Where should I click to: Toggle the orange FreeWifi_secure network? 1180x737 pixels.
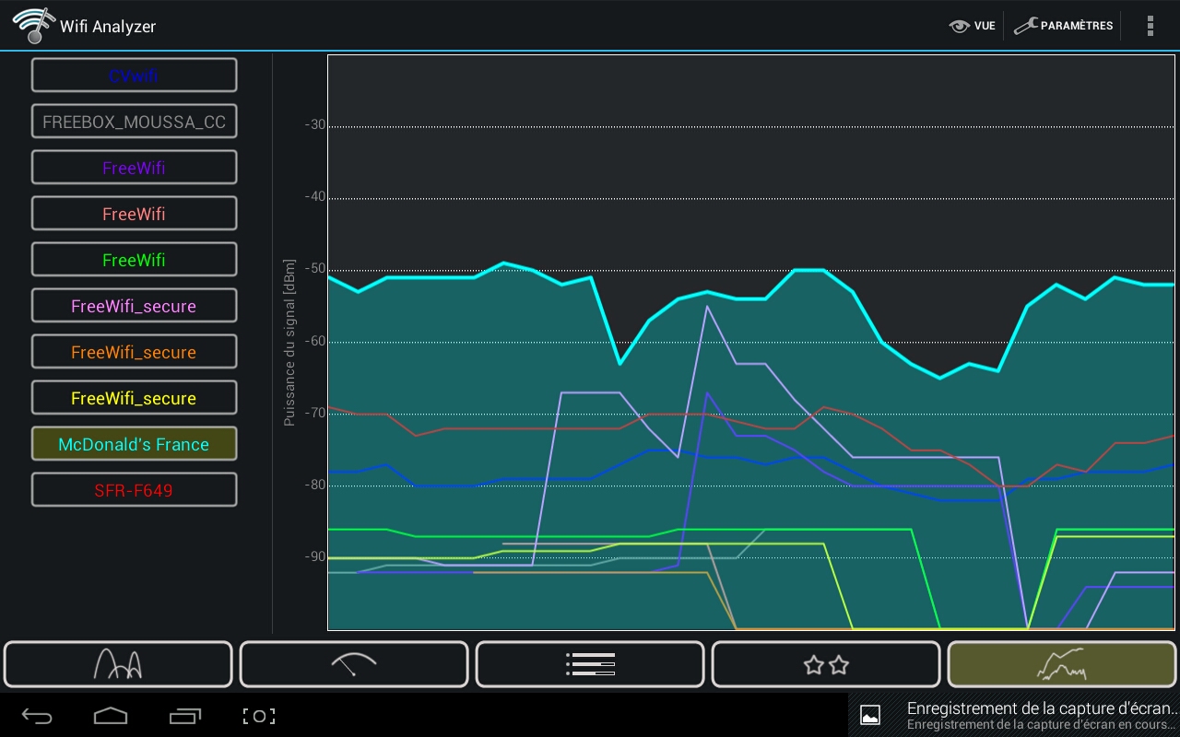tap(134, 352)
